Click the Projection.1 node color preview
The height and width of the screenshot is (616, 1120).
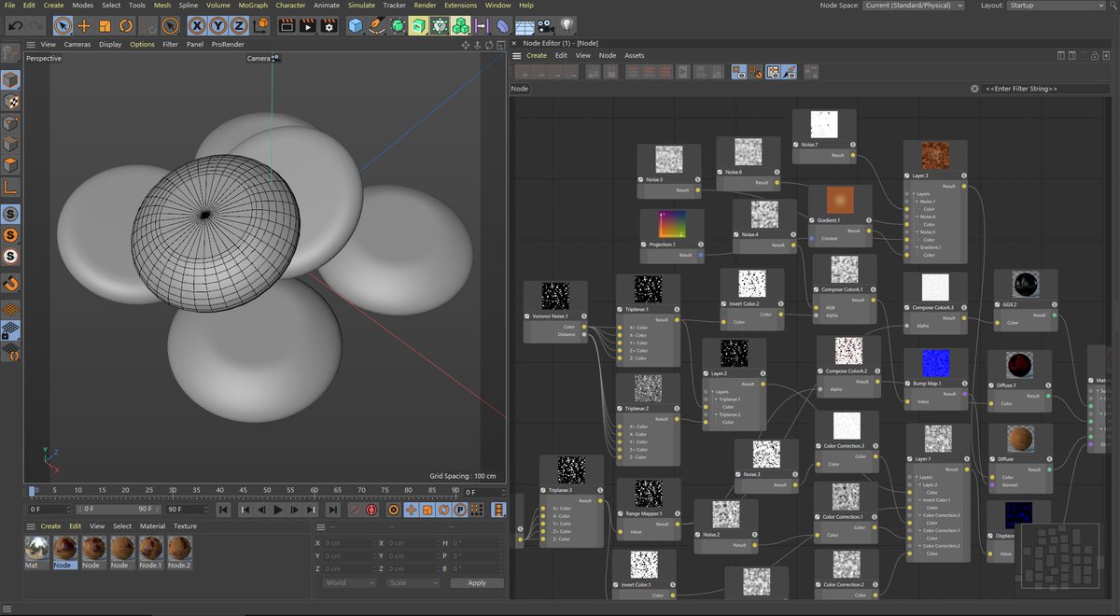click(x=673, y=225)
